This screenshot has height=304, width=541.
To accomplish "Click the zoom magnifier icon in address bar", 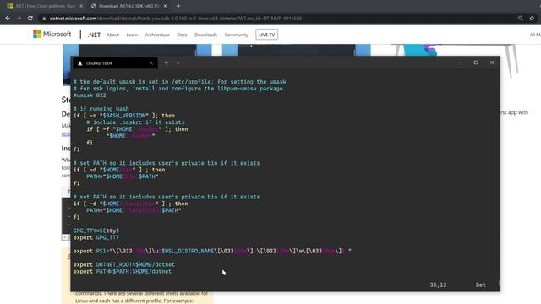I will pyautogui.click(x=521, y=19).
